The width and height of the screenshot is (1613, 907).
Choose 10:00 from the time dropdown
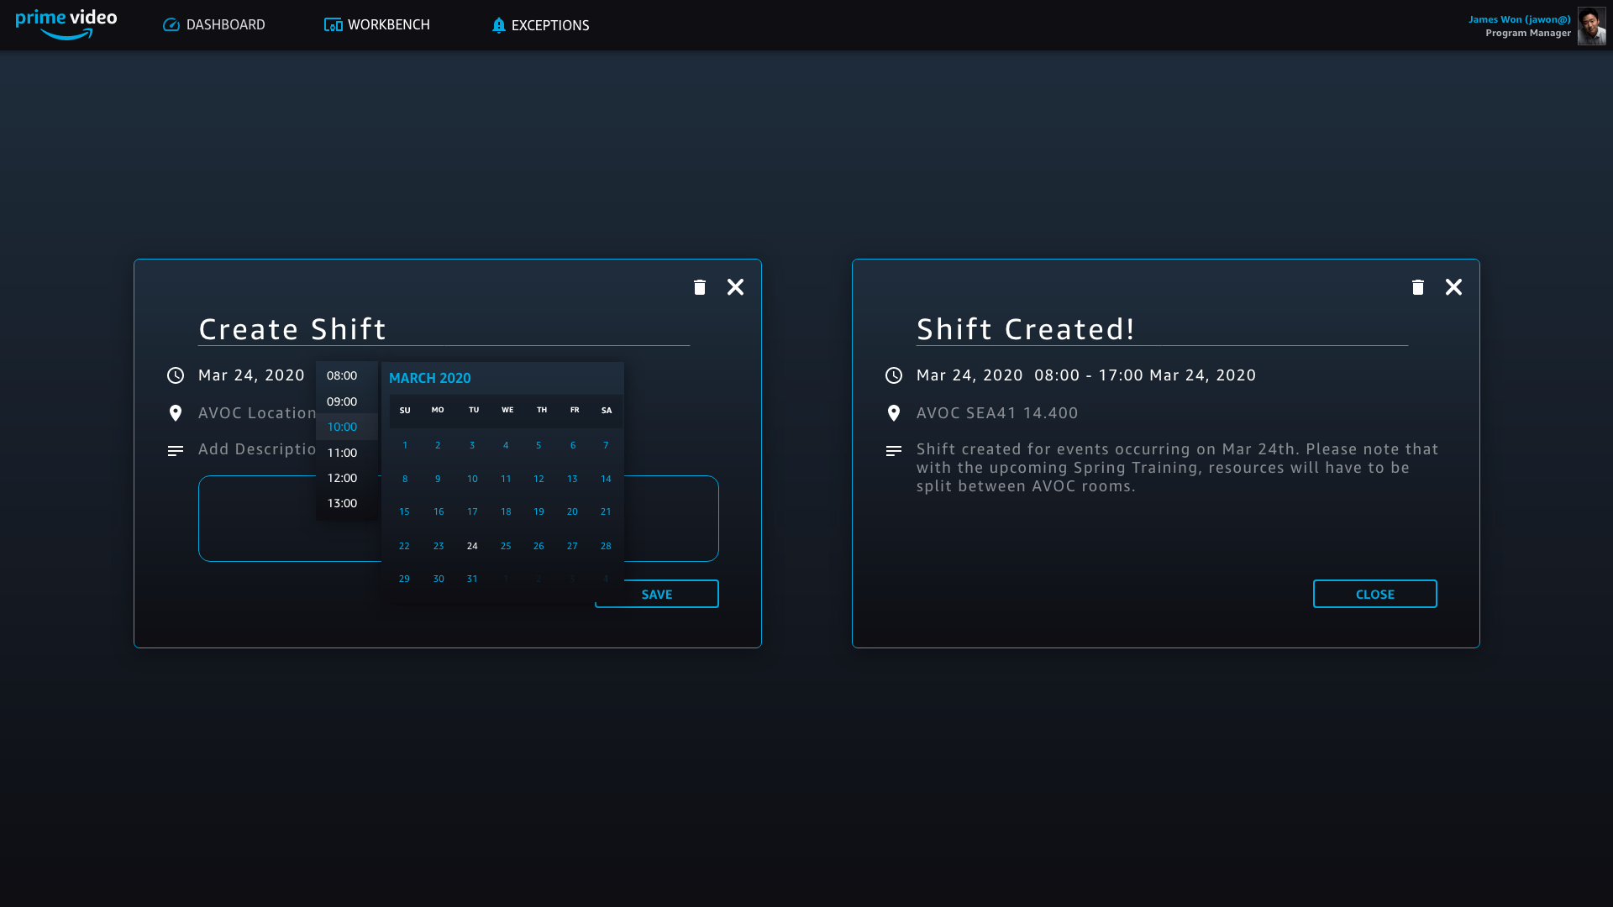coord(342,427)
